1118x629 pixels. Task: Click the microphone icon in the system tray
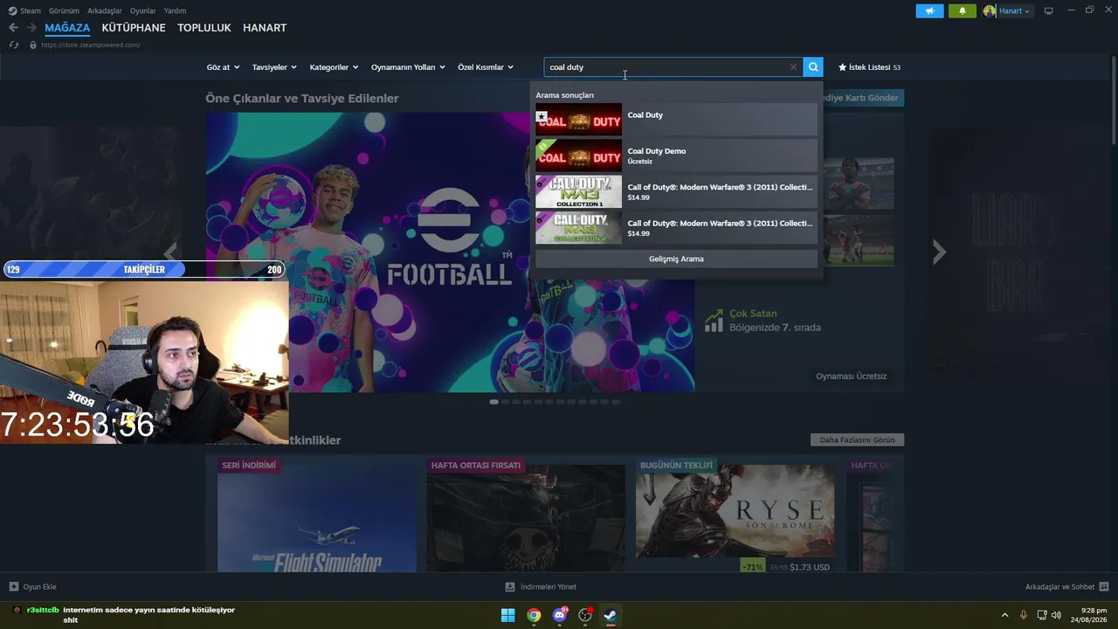[x=1024, y=615]
